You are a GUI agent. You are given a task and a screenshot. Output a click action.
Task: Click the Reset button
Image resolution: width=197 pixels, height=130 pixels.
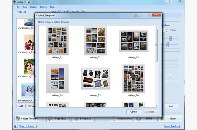coord(170,106)
